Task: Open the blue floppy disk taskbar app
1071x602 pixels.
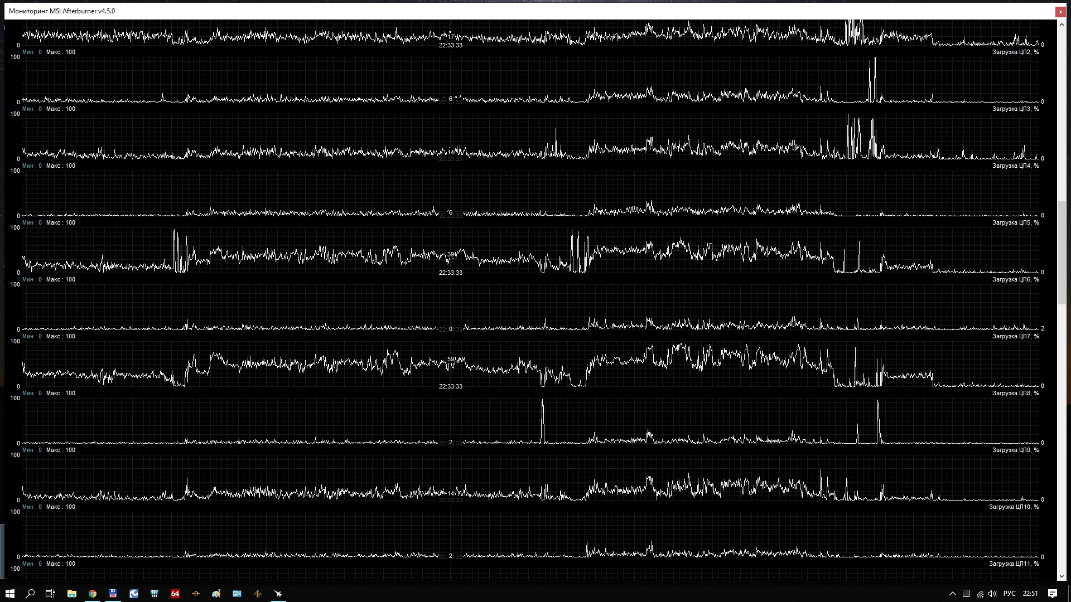Action: 113,593
